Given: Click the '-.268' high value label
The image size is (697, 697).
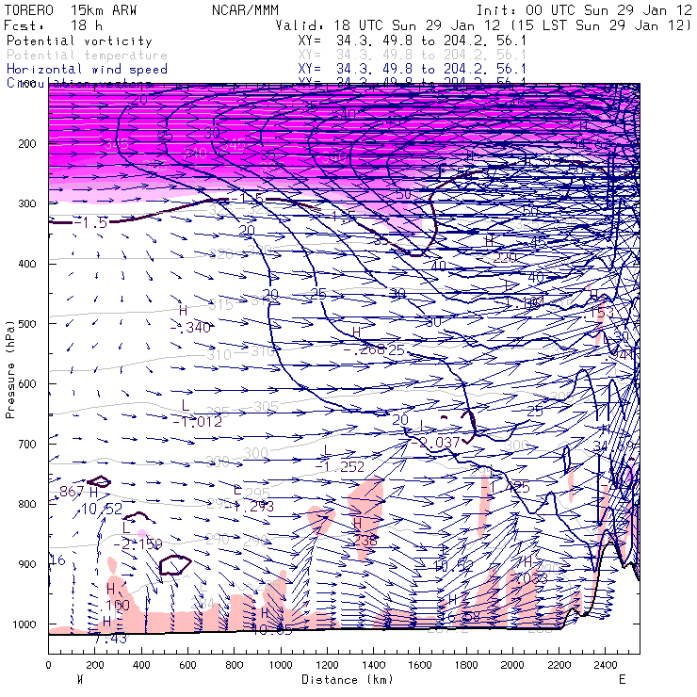Looking at the screenshot, I should [x=365, y=349].
